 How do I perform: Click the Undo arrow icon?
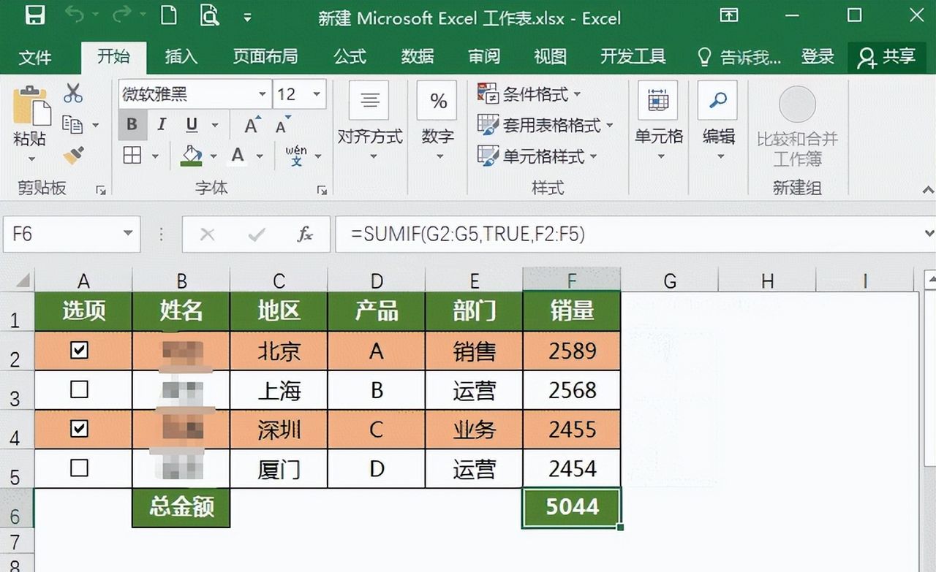point(76,15)
